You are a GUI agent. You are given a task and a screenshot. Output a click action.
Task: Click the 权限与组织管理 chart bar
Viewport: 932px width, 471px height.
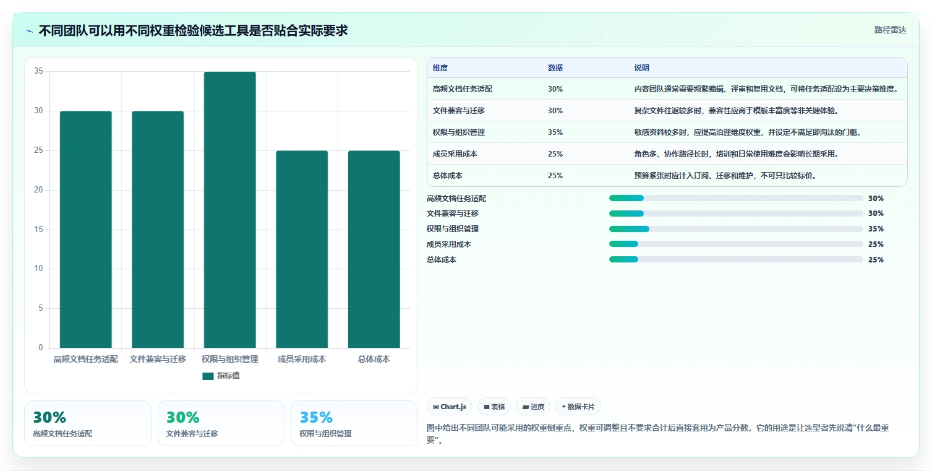click(x=230, y=210)
